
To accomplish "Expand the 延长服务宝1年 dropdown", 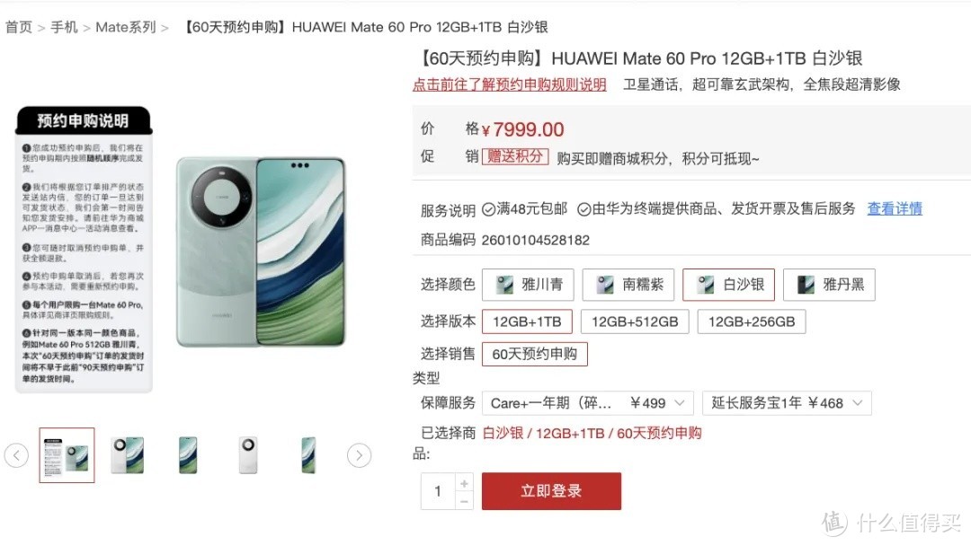I will [x=787, y=403].
